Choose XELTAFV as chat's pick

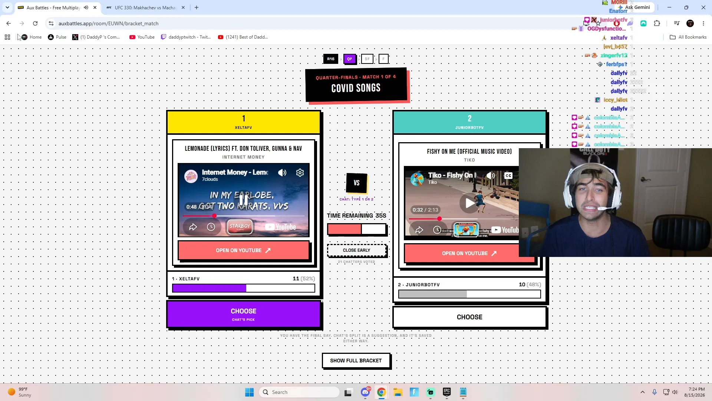243,314
